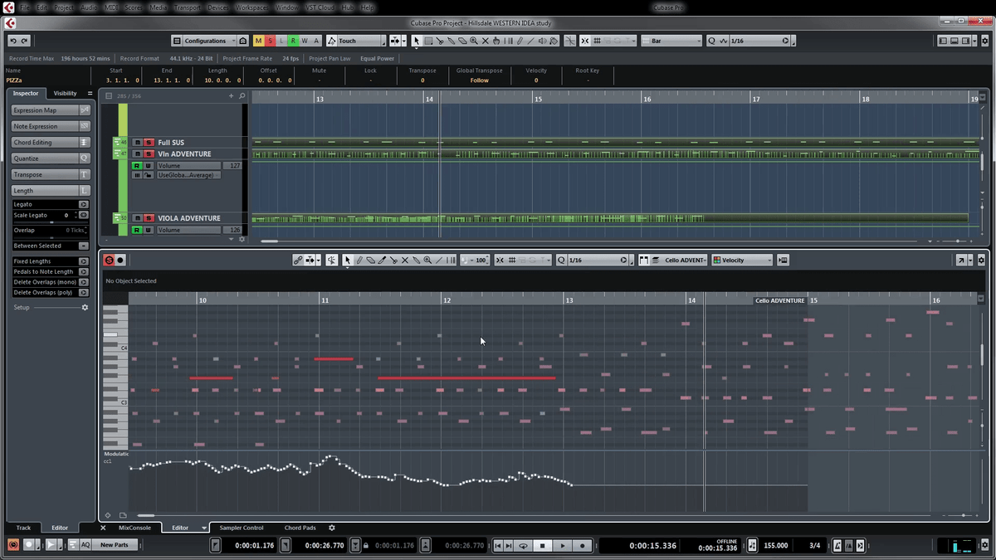Toggle global Mute state button M

pyautogui.click(x=258, y=41)
